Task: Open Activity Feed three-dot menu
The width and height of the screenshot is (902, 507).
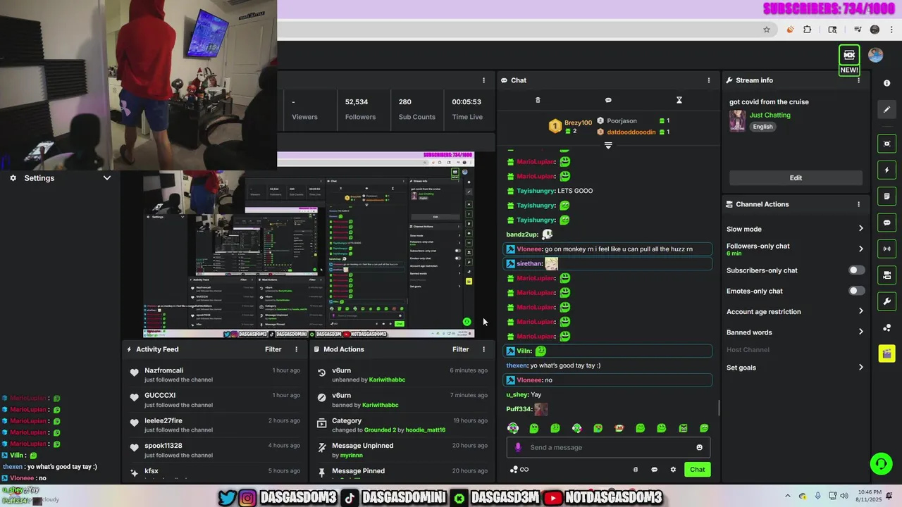Action: 296,349
